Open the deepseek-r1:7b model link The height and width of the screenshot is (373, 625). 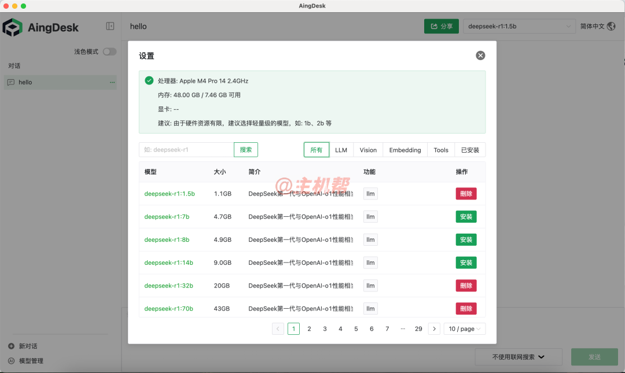(x=167, y=217)
